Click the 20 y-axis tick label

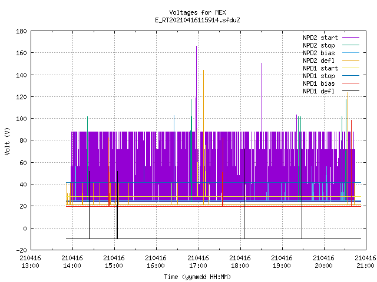pyautogui.click(x=23, y=206)
